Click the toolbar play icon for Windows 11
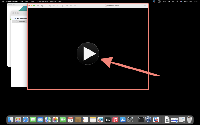 (x=38, y=6)
